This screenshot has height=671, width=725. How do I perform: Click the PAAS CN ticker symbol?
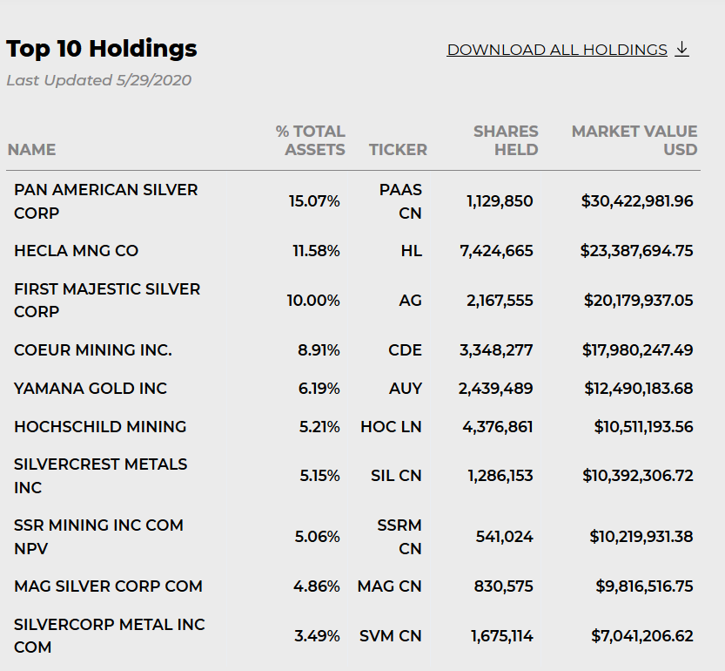click(400, 201)
